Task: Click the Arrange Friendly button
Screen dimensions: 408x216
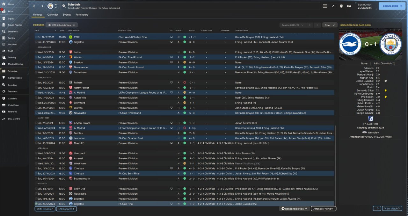Action: tap(323, 209)
